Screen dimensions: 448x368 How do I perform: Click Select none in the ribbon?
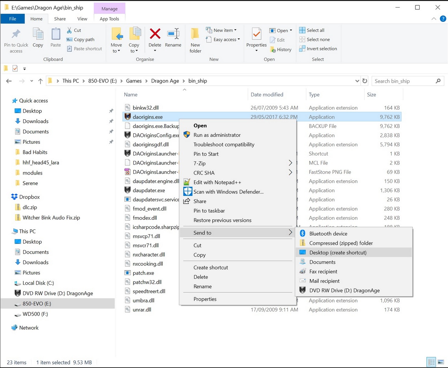314,39
